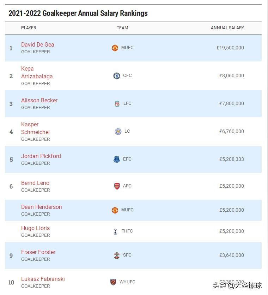This screenshot has width=268, height=295.
Task: Click the MUFC crest next to Dean Henderson
Action: [115, 210]
